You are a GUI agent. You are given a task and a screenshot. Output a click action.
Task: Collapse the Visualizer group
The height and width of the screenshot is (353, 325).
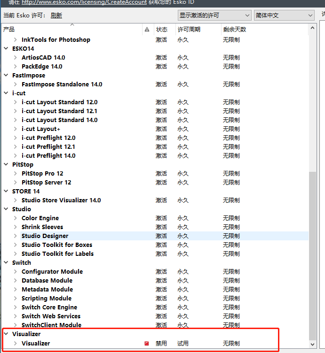[x=7, y=334]
